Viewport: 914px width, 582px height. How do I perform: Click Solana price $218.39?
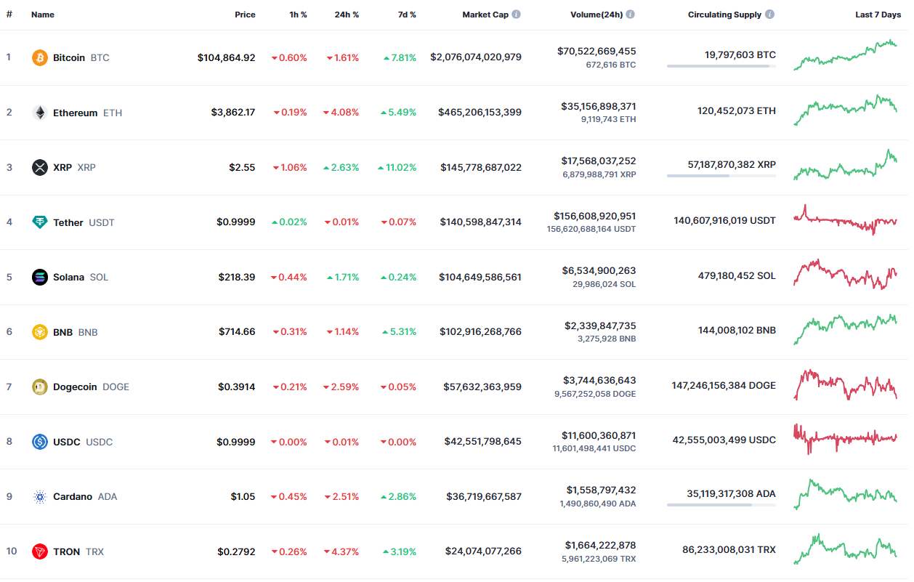pyautogui.click(x=237, y=277)
